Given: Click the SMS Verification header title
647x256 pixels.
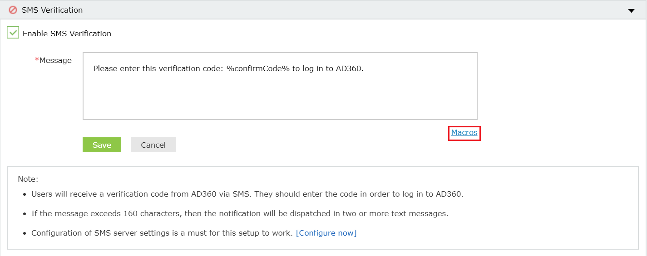Looking at the screenshot, I should click(52, 10).
